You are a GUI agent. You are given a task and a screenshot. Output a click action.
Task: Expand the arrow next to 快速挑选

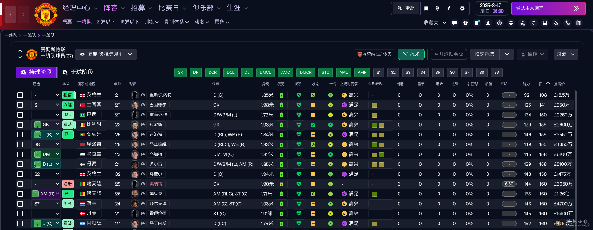click(x=507, y=54)
